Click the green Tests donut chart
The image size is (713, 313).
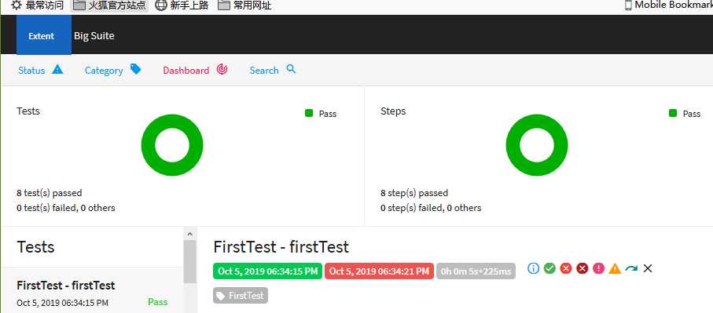coord(172,145)
